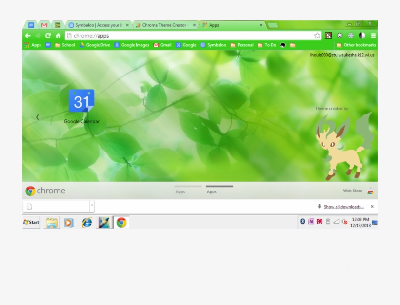Open the Gmail bookmark
The height and width of the screenshot is (305, 400).
click(162, 45)
